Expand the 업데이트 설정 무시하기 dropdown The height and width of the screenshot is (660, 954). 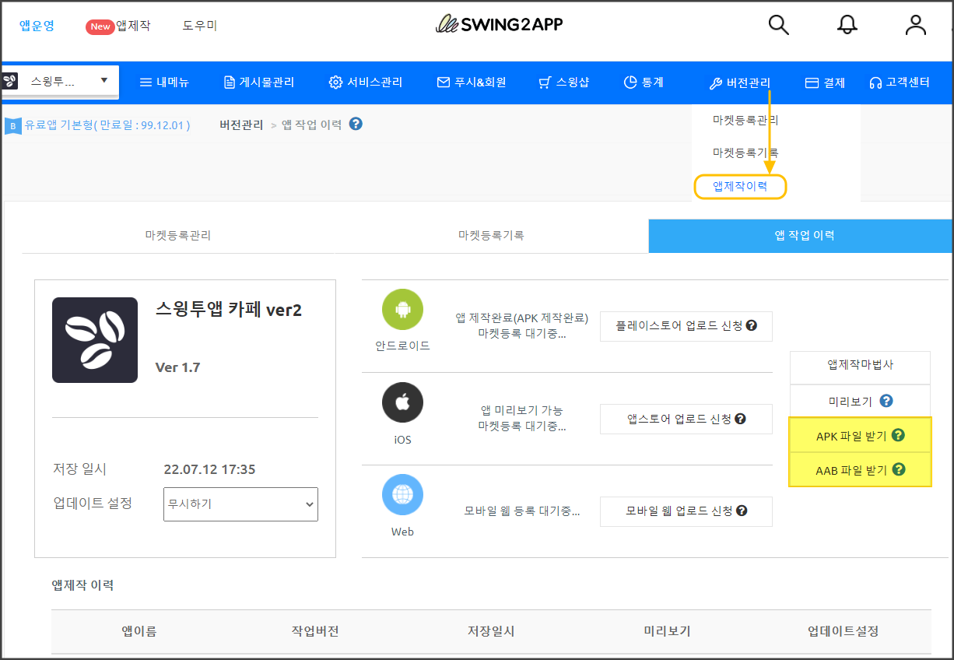(240, 504)
